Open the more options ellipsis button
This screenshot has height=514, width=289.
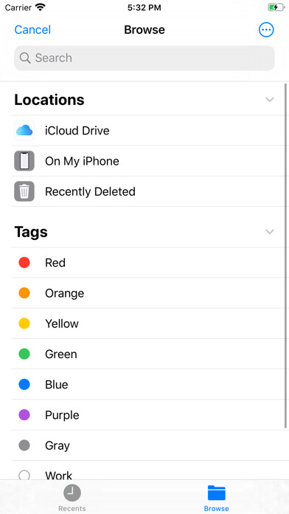[266, 30]
